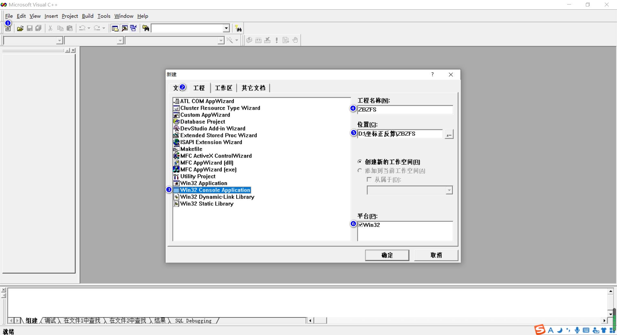Click the Copy toolbar icon
Viewport: 617px width, 335px height.
tap(60, 29)
